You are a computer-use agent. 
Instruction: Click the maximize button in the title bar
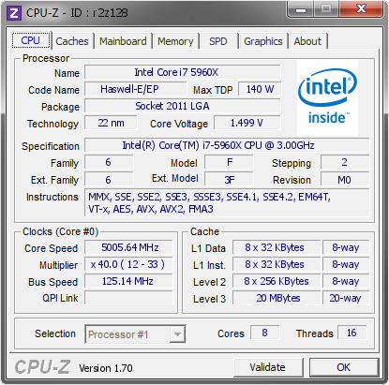coord(326,9)
